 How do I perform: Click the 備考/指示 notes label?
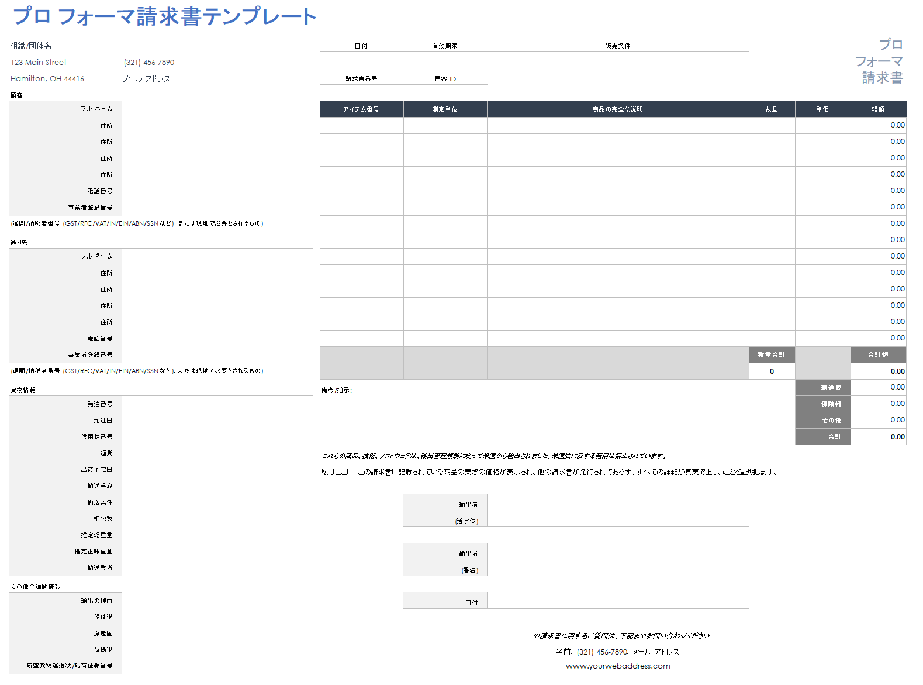pyautogui.click(x=337, y=390)
